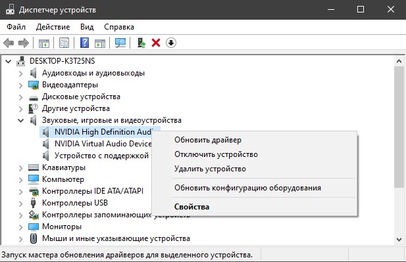406x262 pixels.
Task: Choose Обновить драйвер from context menu
Action: pos(255,140)
